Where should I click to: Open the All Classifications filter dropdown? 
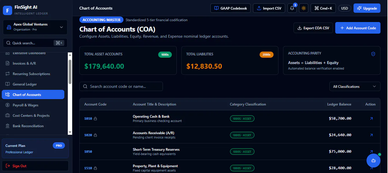tap(355, 86)
